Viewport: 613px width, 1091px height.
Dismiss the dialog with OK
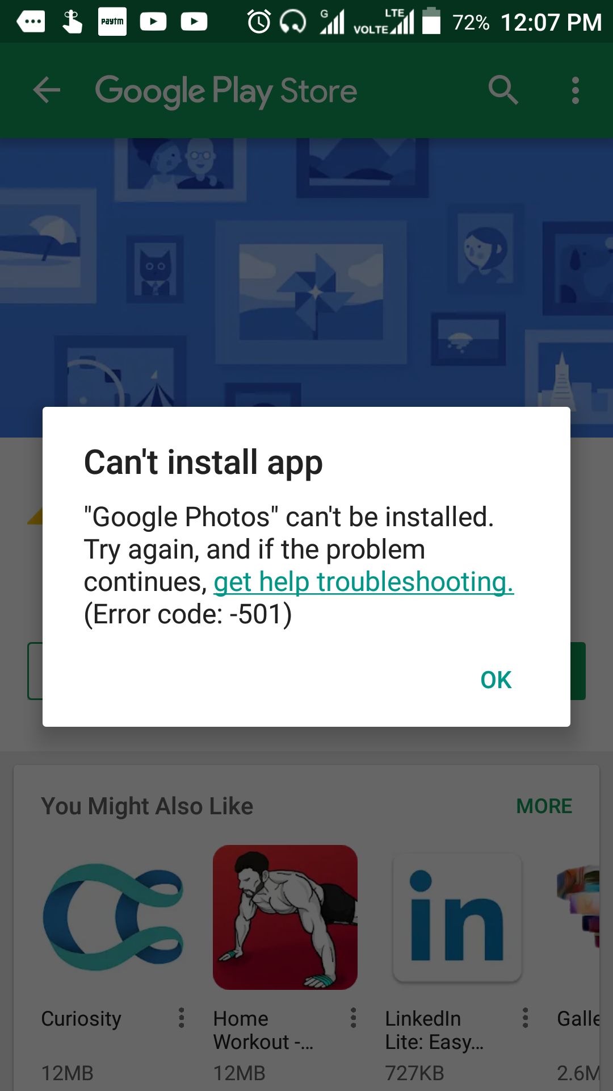coord(496,680)
